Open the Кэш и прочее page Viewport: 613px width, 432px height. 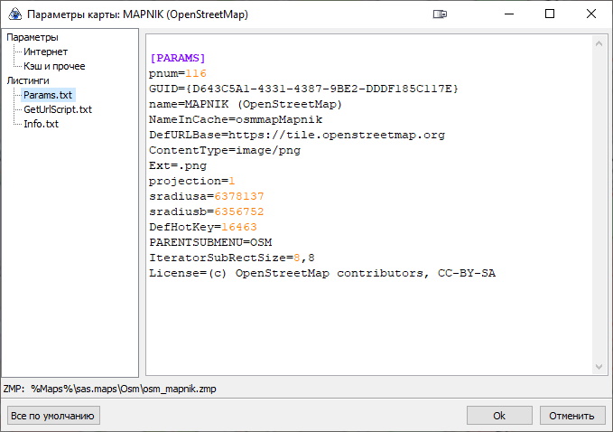point(54,66)
